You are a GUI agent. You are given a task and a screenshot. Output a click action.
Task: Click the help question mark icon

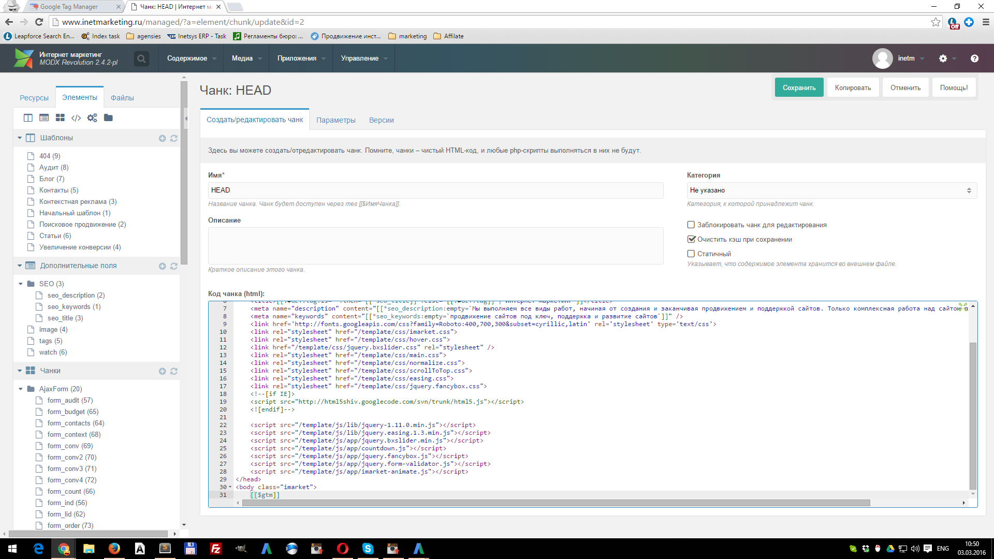tap(974, 58)
